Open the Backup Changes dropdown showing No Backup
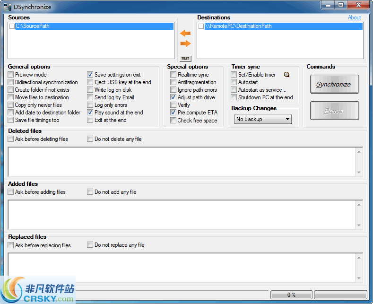 click(x=263, y=119)
